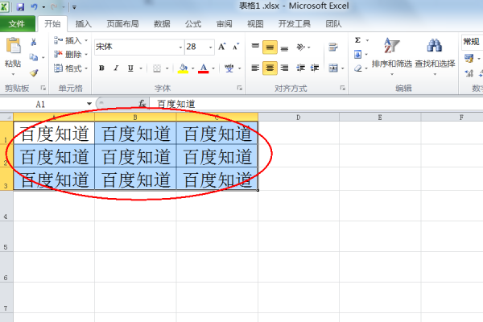Click the Wrap Text icon

coord(333,47)
